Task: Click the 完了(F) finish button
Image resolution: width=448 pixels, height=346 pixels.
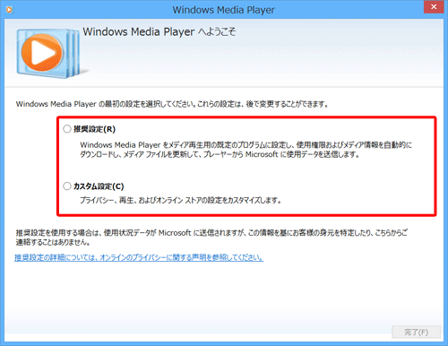Action: (416, 332)
